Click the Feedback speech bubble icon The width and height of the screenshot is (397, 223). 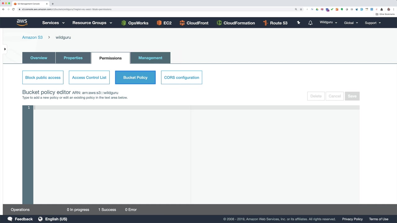10,219
